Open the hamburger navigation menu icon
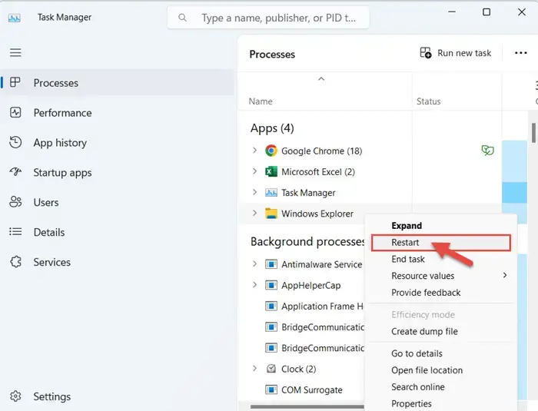 click(x=15, y=52)
